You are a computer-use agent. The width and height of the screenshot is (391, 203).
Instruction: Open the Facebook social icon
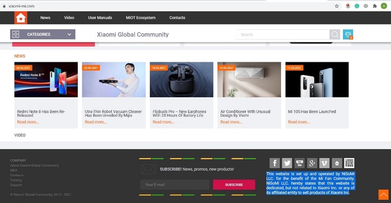(275, 163)
